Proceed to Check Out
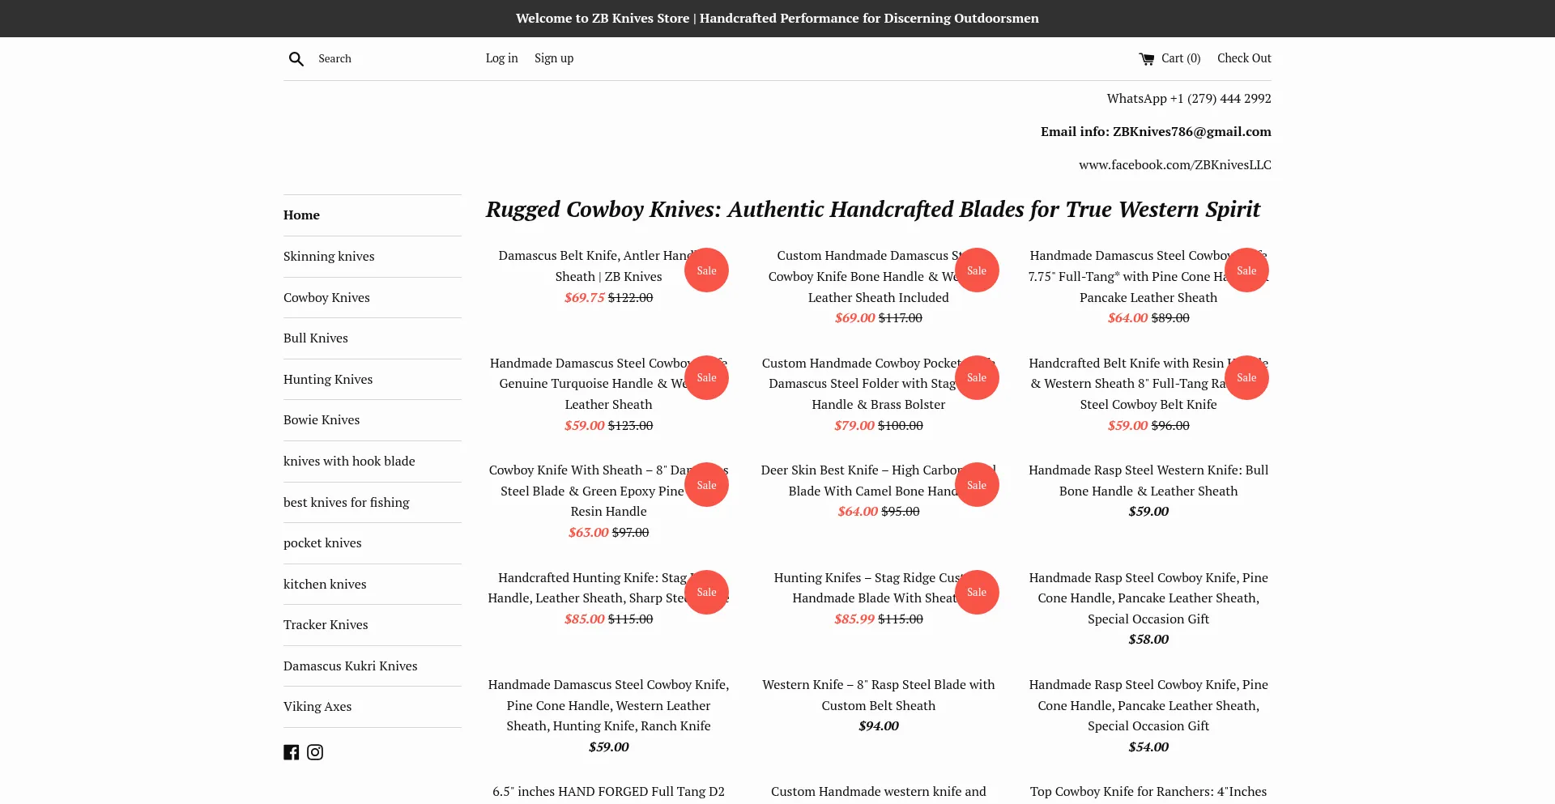Viewport: 1555px width, 804px height. tap(1244, 58)
